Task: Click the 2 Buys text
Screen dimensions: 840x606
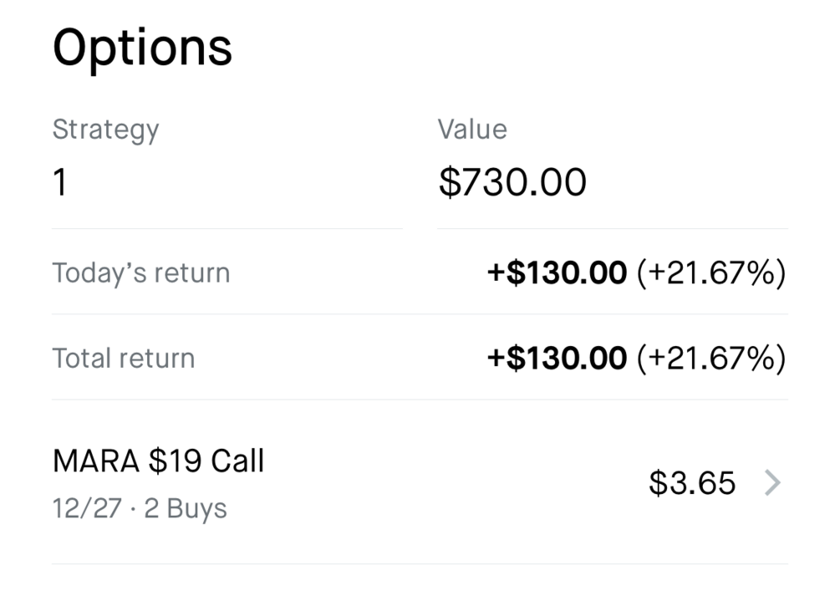Action: (x=185, y=508)
